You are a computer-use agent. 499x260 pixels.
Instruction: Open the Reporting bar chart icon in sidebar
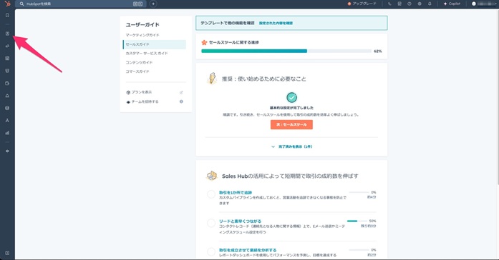(x=7, y=133)
